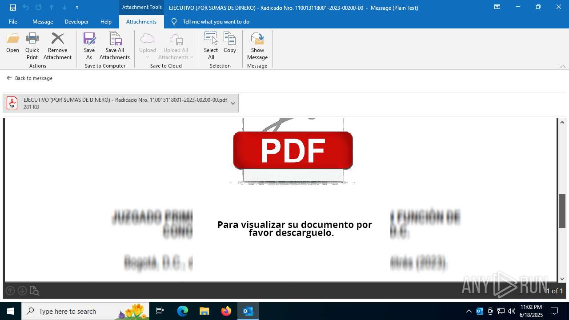Click 'Para visualizar su documento' text
Screen dimensions: 569x320
pyautogui.click(x=294, y=228)
